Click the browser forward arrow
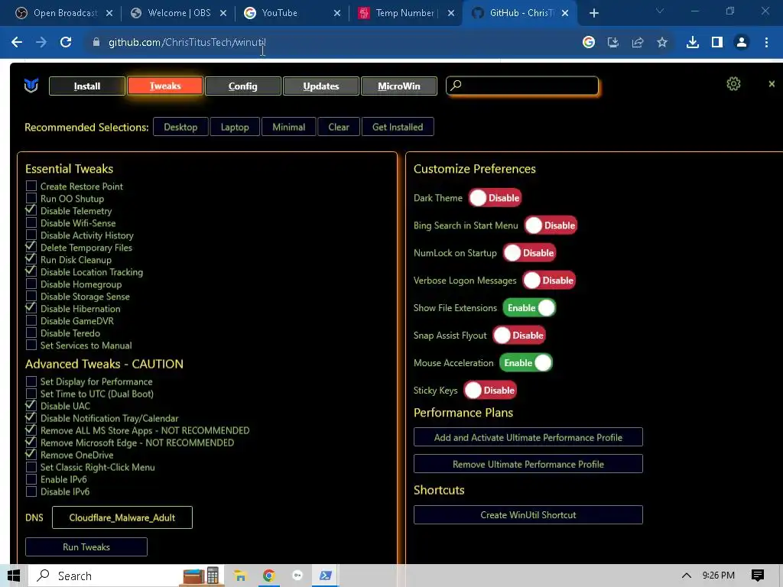This screenshot has height=587, width=783. pos(41,43)
